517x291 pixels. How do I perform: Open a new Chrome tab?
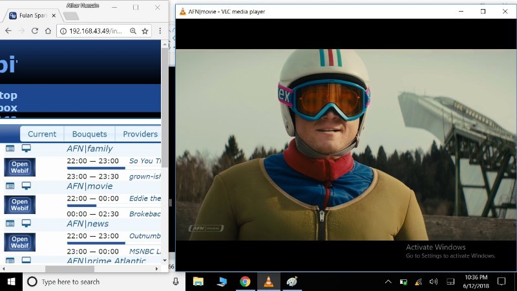tap(70, 16)
